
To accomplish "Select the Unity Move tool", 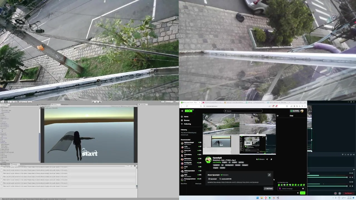I will [x=6, y=102].
